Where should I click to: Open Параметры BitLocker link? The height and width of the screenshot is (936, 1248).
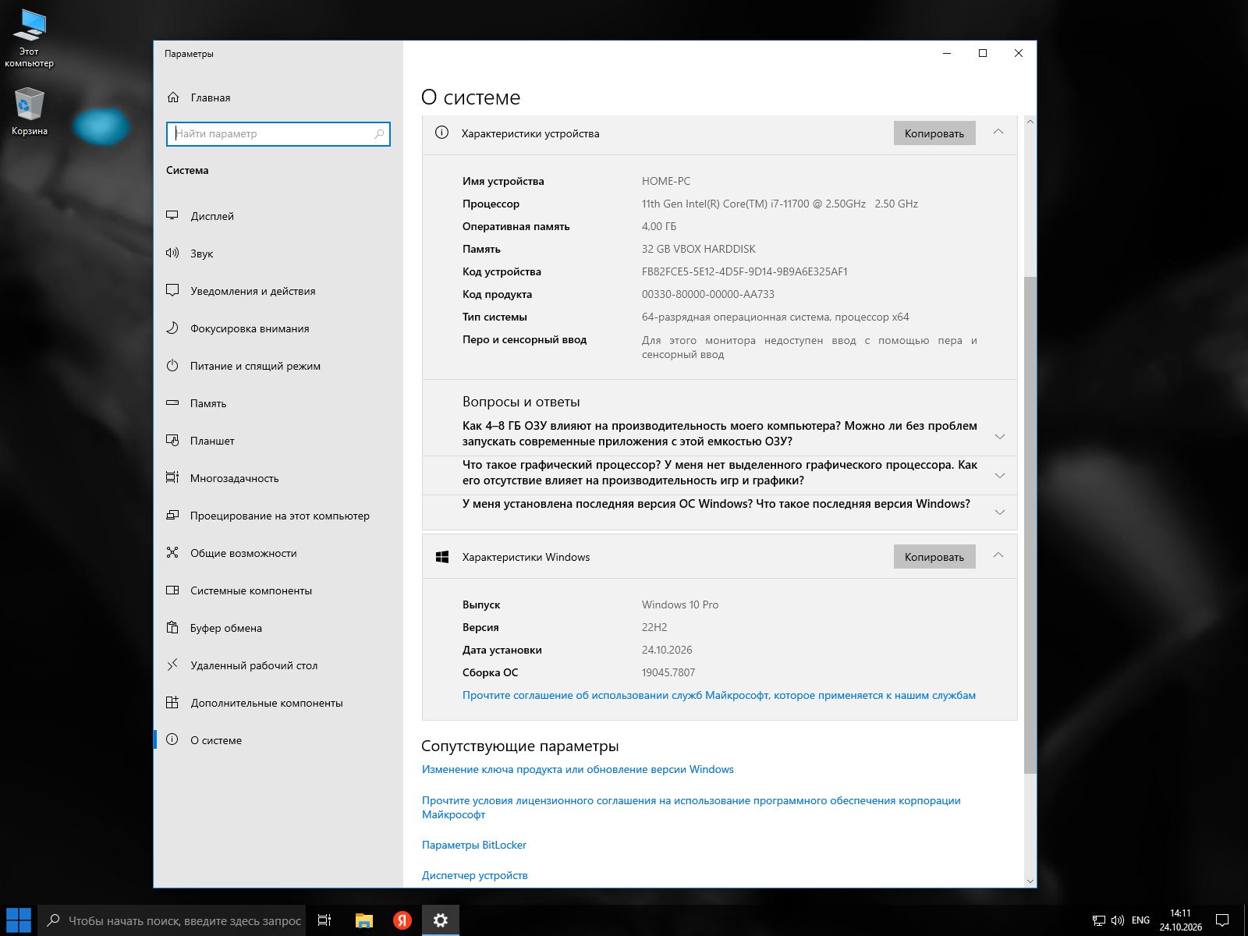(474, 845)
